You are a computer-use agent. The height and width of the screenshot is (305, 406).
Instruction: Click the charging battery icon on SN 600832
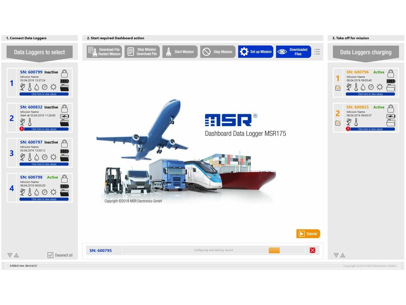pyautogui.click(x=65, y=116)
